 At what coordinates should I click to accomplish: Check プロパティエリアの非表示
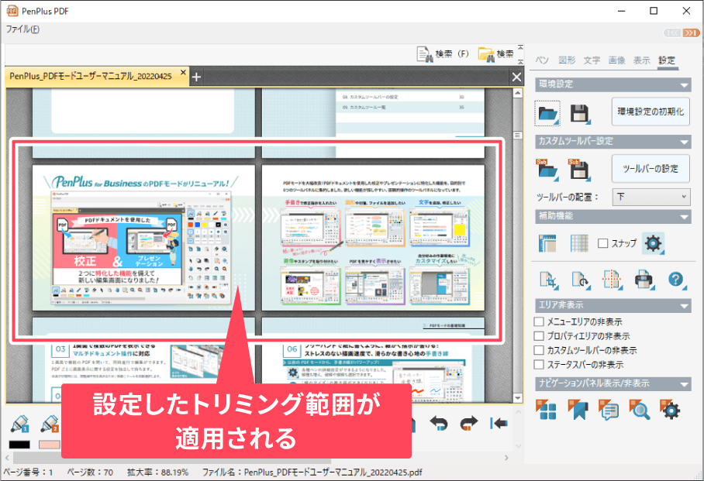click(539, 336)
